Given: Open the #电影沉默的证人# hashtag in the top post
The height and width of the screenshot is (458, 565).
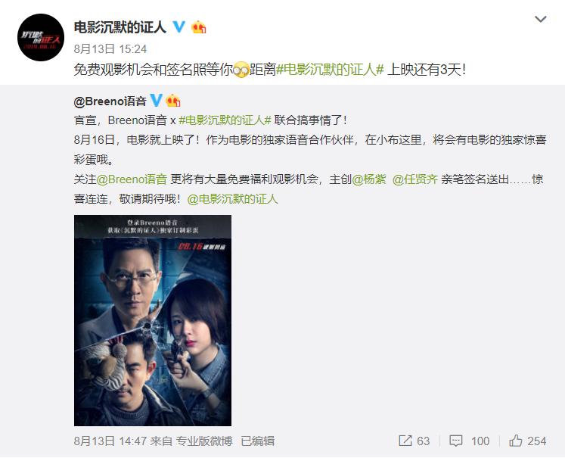Looking at the screenshot, I should tap(330, 69).
